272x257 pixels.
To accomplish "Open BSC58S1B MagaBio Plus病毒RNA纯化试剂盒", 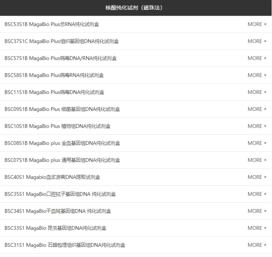I will [54, 75].
